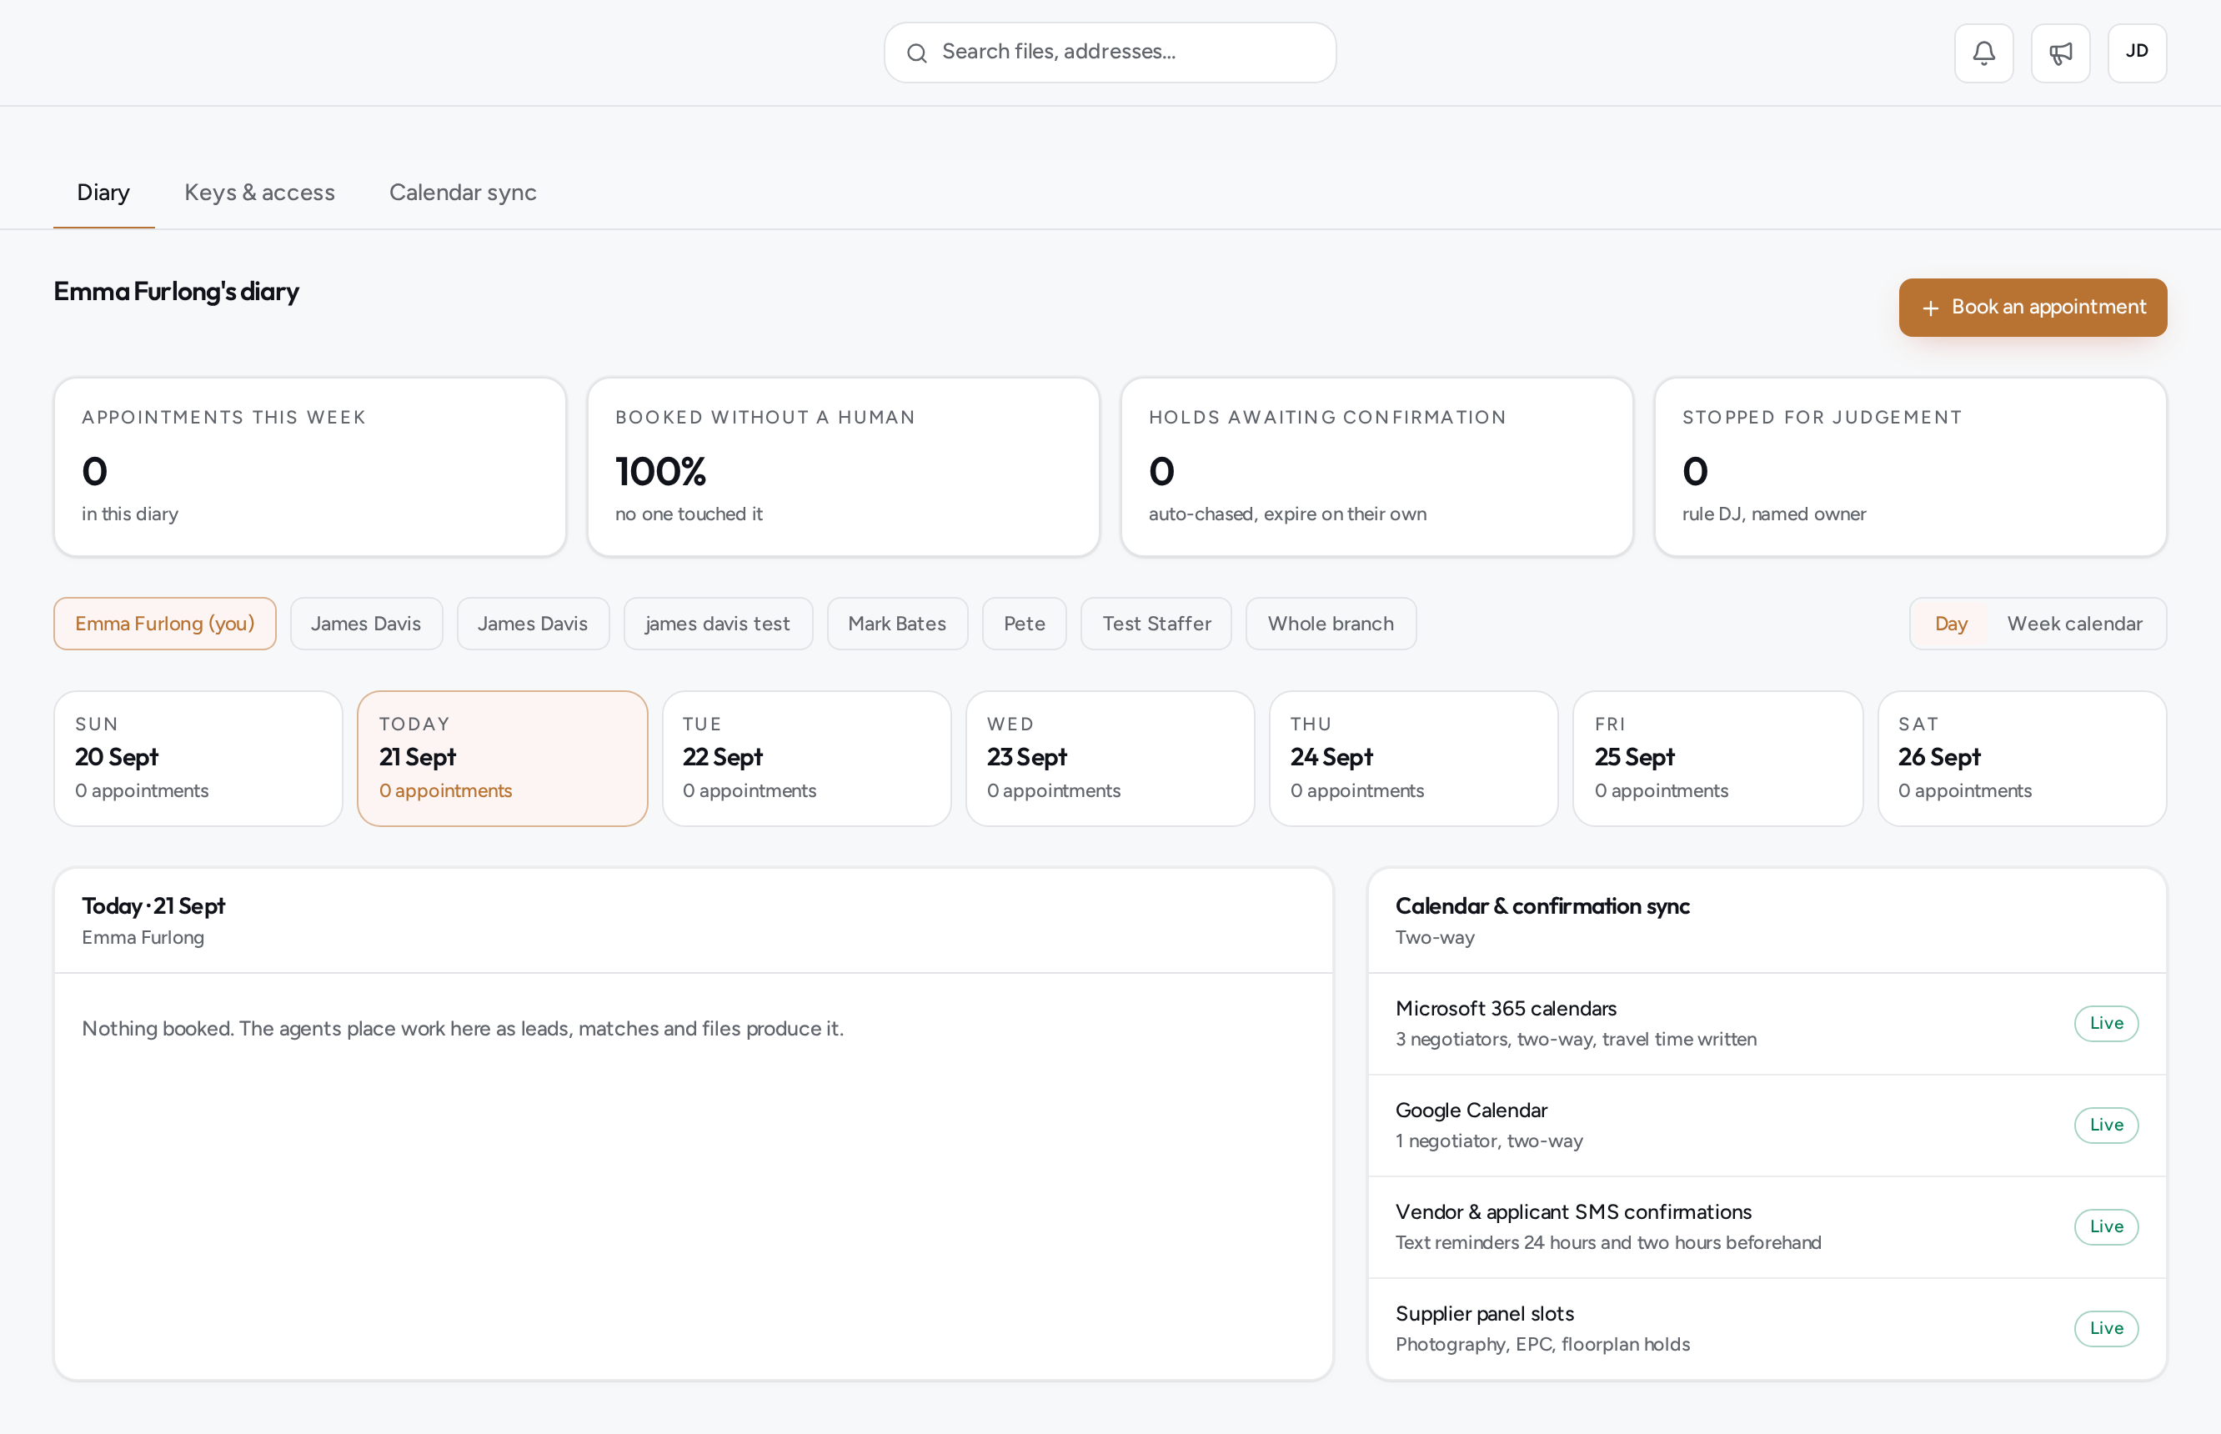Screen dimensions: 2221x1434
Task: Click Live badge for Google Calendar
Action: click(x=2105, y=1125)
